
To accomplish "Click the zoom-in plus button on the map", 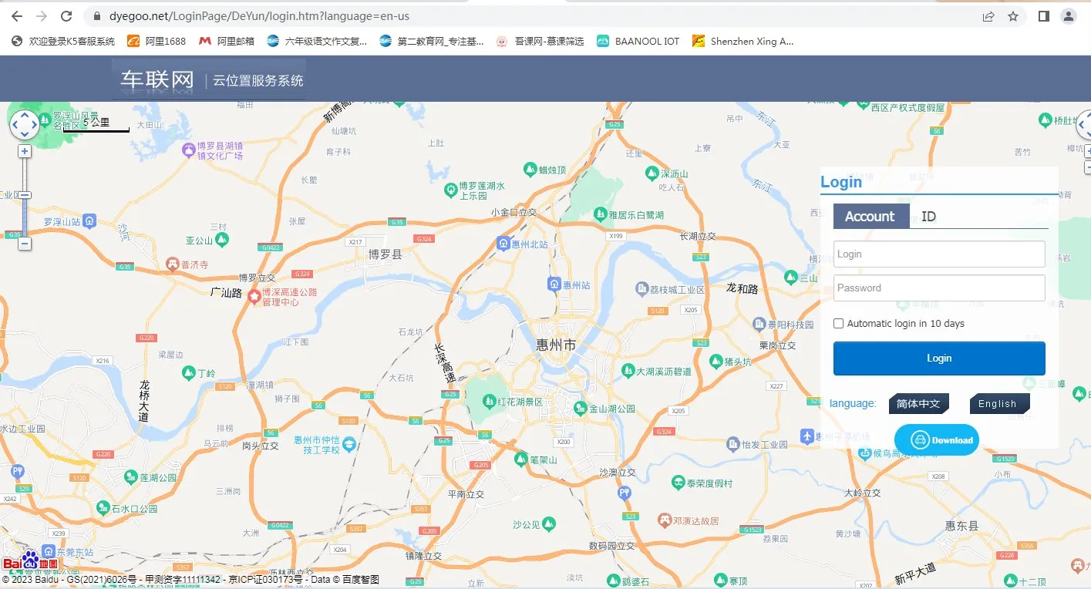I will [x=24, y=151].
